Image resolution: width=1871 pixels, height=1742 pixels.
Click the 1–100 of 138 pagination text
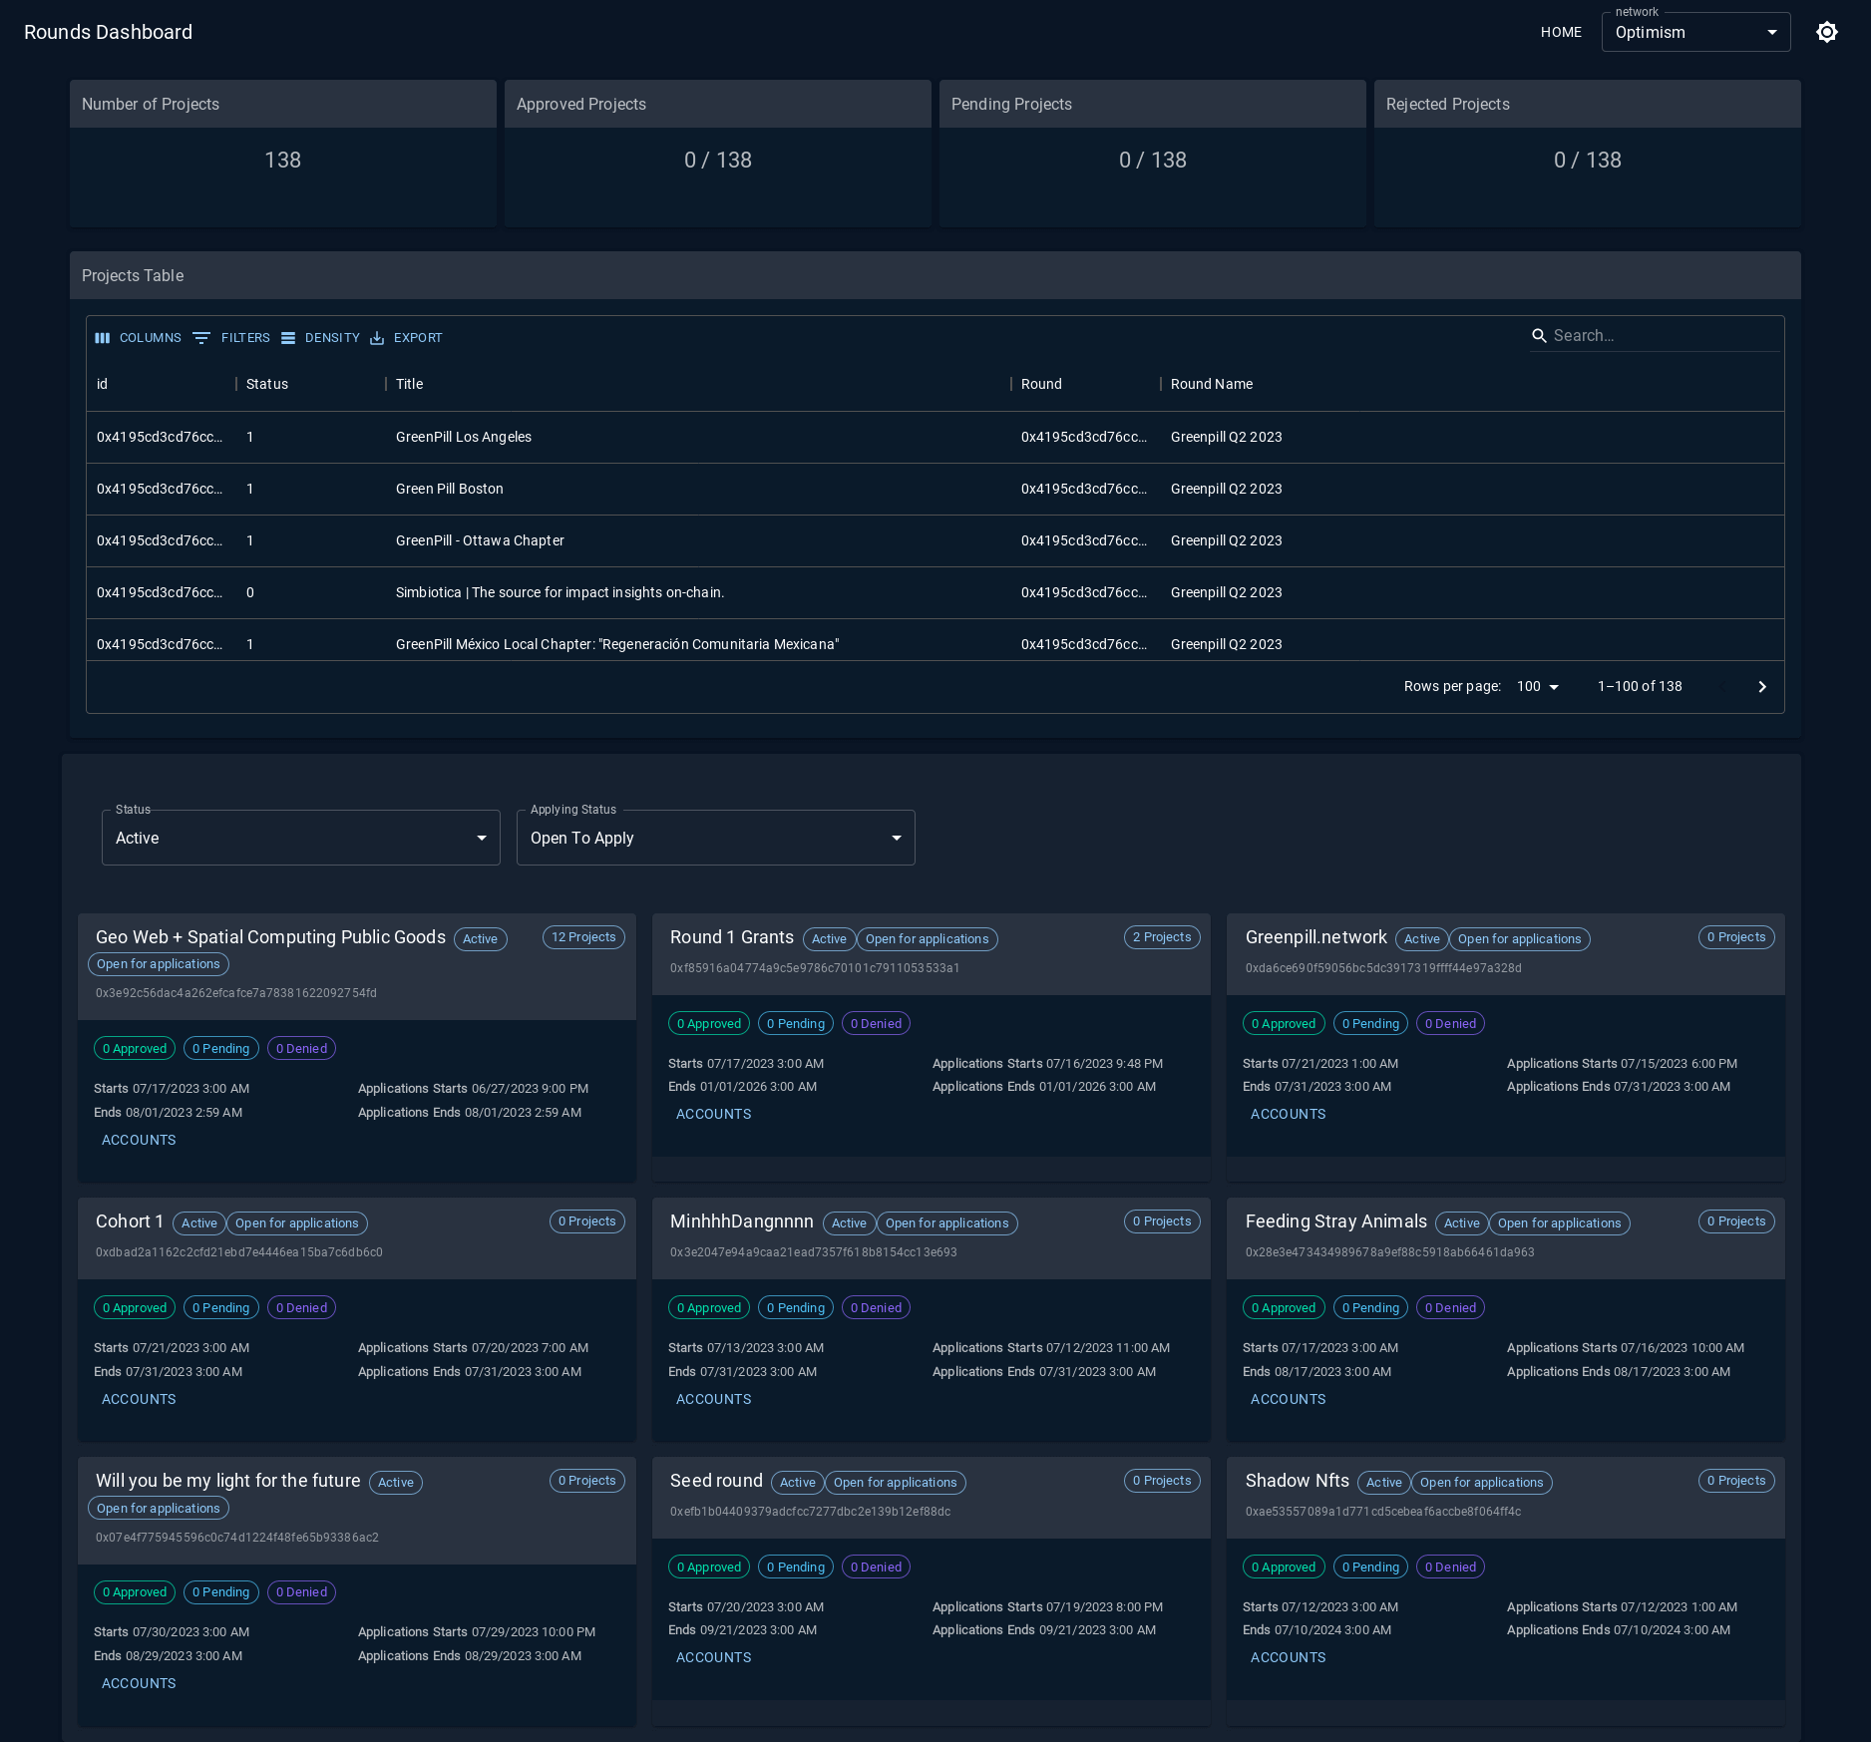tap(1640, 686)
